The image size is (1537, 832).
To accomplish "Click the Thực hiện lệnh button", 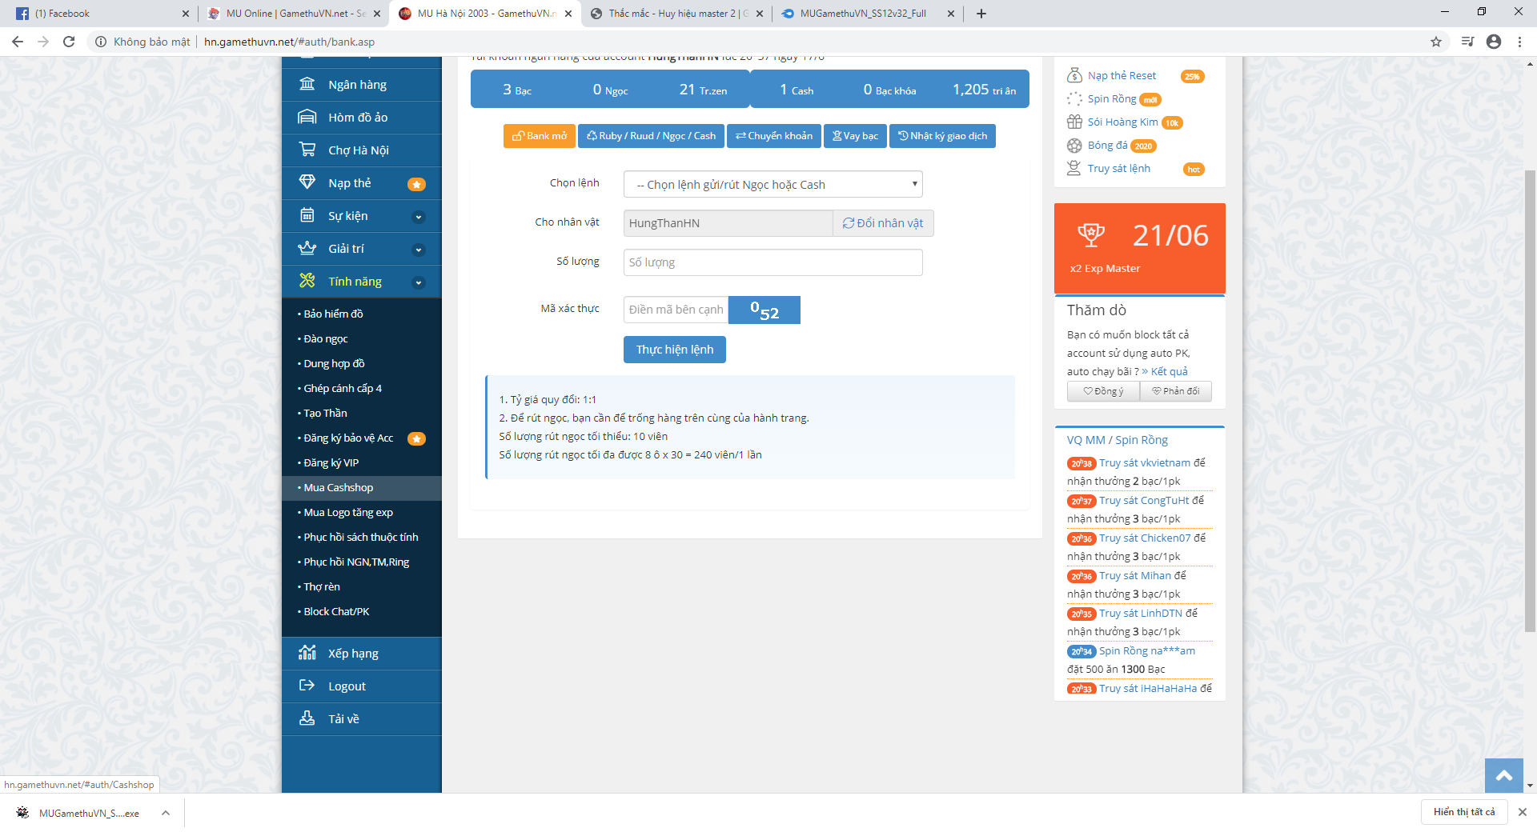I will pos(674,350).
